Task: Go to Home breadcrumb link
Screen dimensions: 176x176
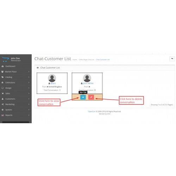Action: click(75, 59)
